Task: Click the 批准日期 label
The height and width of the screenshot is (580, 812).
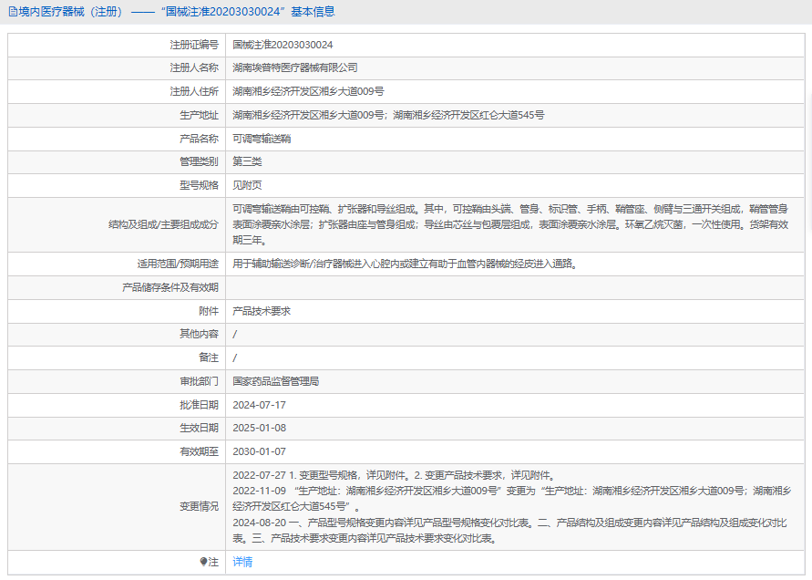Action: 199,405
